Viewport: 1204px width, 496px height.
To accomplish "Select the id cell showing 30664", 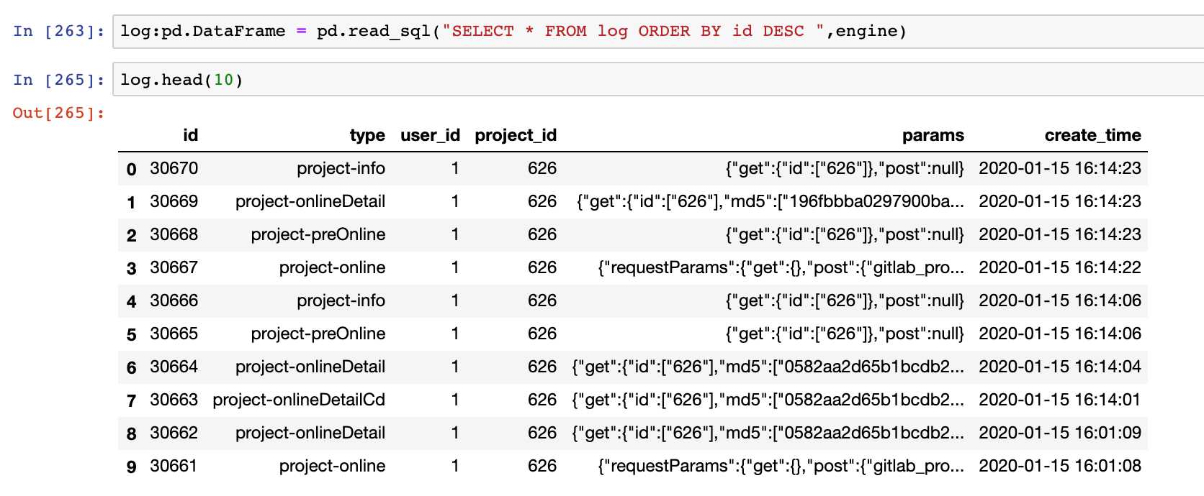I will point(174,367).
